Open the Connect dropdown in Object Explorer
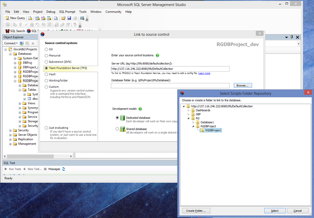The width and height of the screenshot is (314, 218). [11, 43]
